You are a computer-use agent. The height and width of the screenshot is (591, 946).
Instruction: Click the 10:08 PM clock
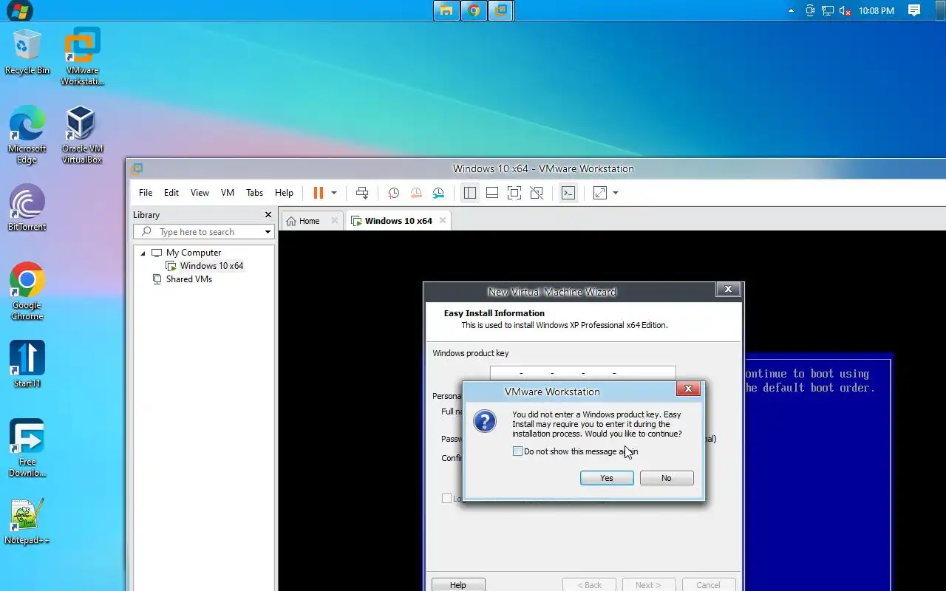coord(877,11)
